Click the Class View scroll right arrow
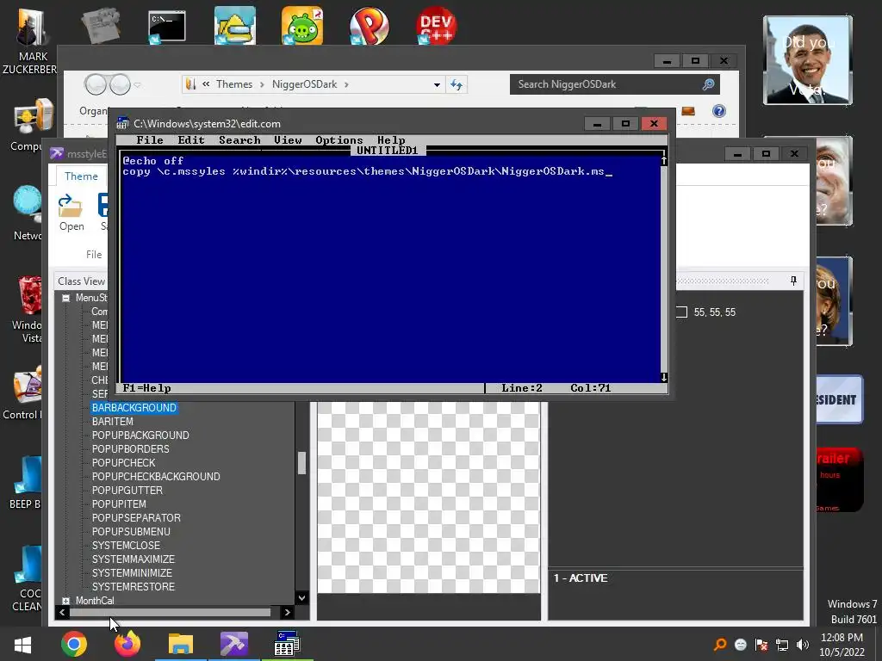The width and height of the screenshot is (882, 661). coord(288,612)
